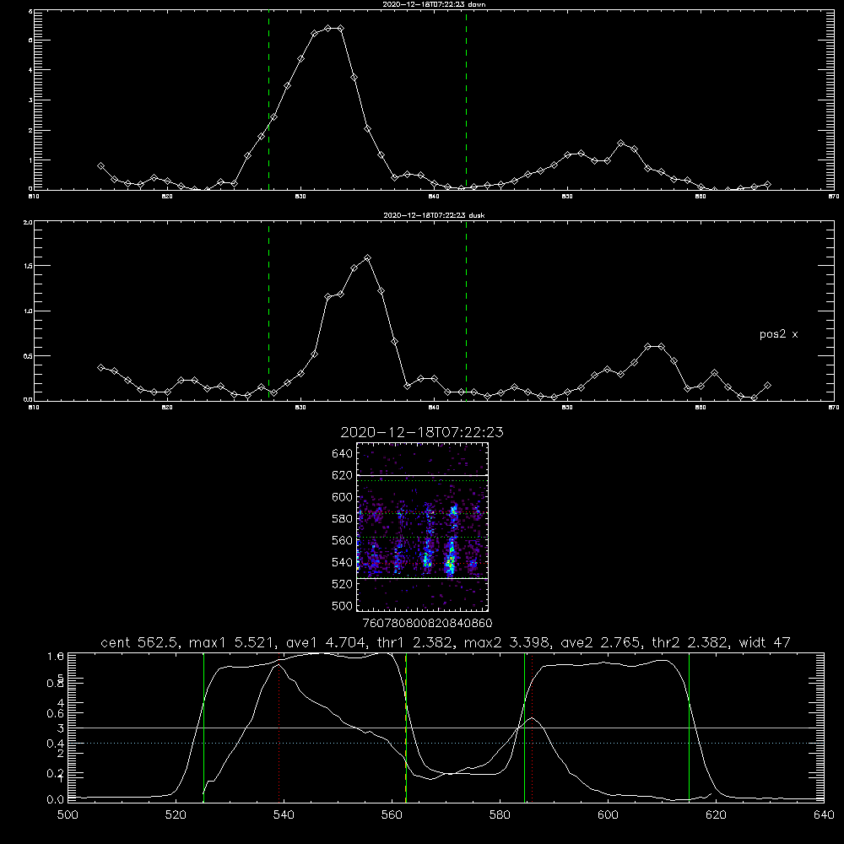Select left green dashed marker in dusk plot
The height and width of the screenshot is (844, 844).
[268, 311]
